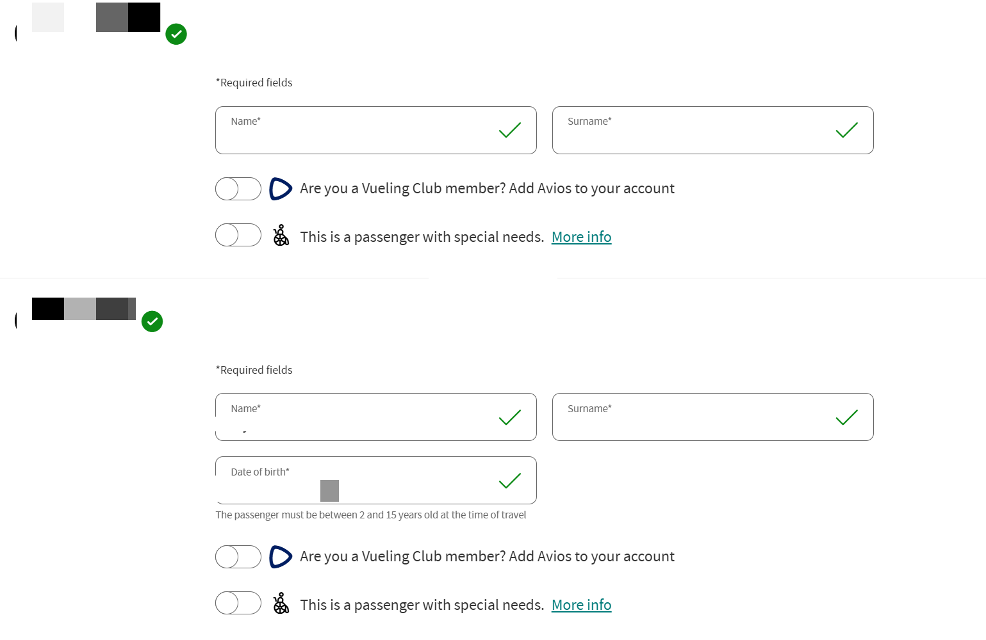The image size is (986, 640).
Task: Open More info link for second passenger
Action: tap(581, 605)
